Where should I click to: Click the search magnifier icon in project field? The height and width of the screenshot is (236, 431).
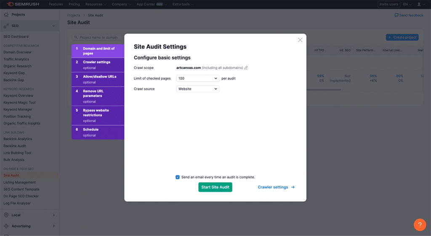76,37
